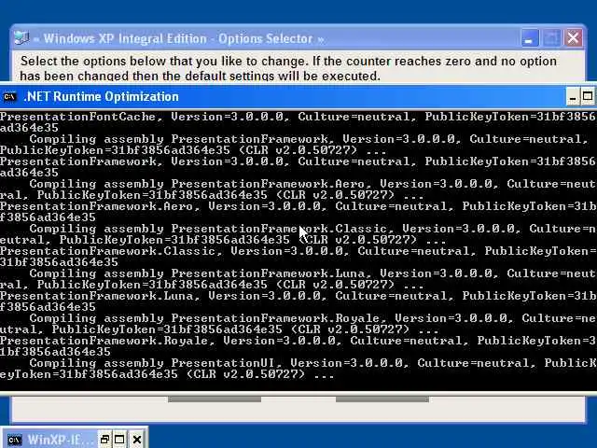Click the left progress bar in Options Selector
597x448 pixels.
point(215,399)
